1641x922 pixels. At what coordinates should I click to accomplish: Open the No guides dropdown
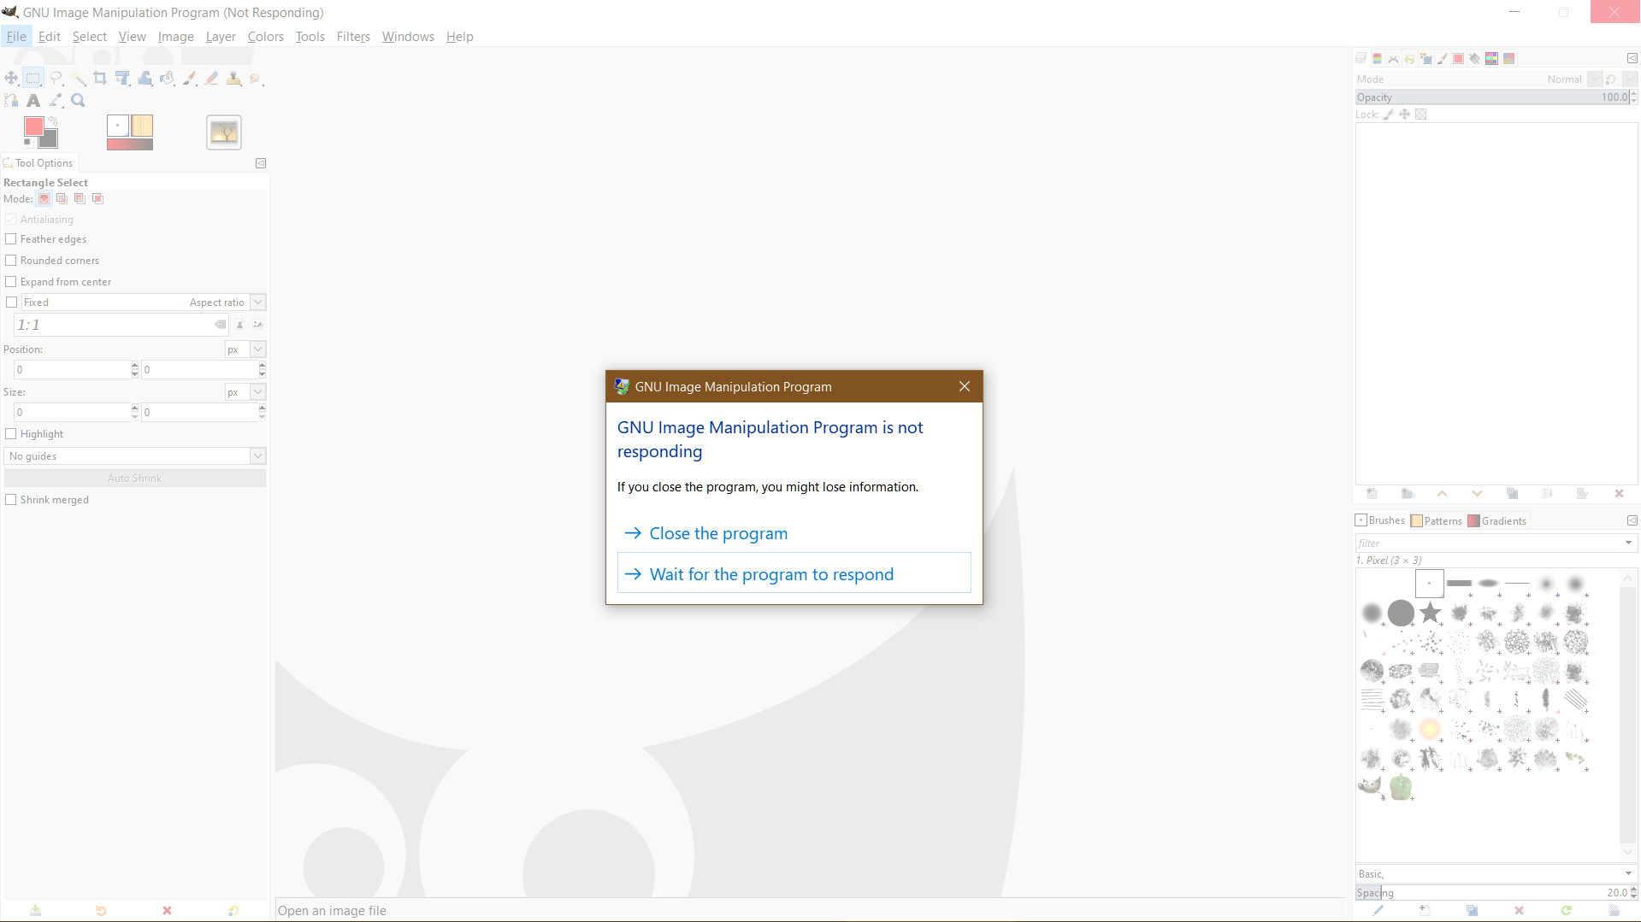point(135,456)
